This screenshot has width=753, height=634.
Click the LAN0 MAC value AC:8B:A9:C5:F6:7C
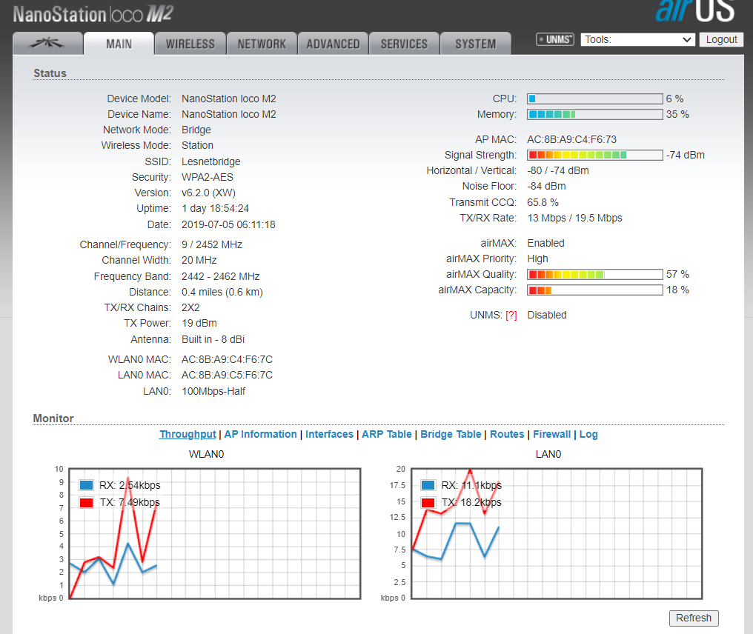pos(227,375)
